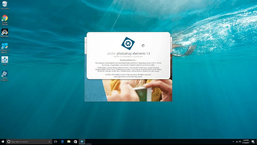Select the Recycle Bin desktop icon

coord(5,5)
